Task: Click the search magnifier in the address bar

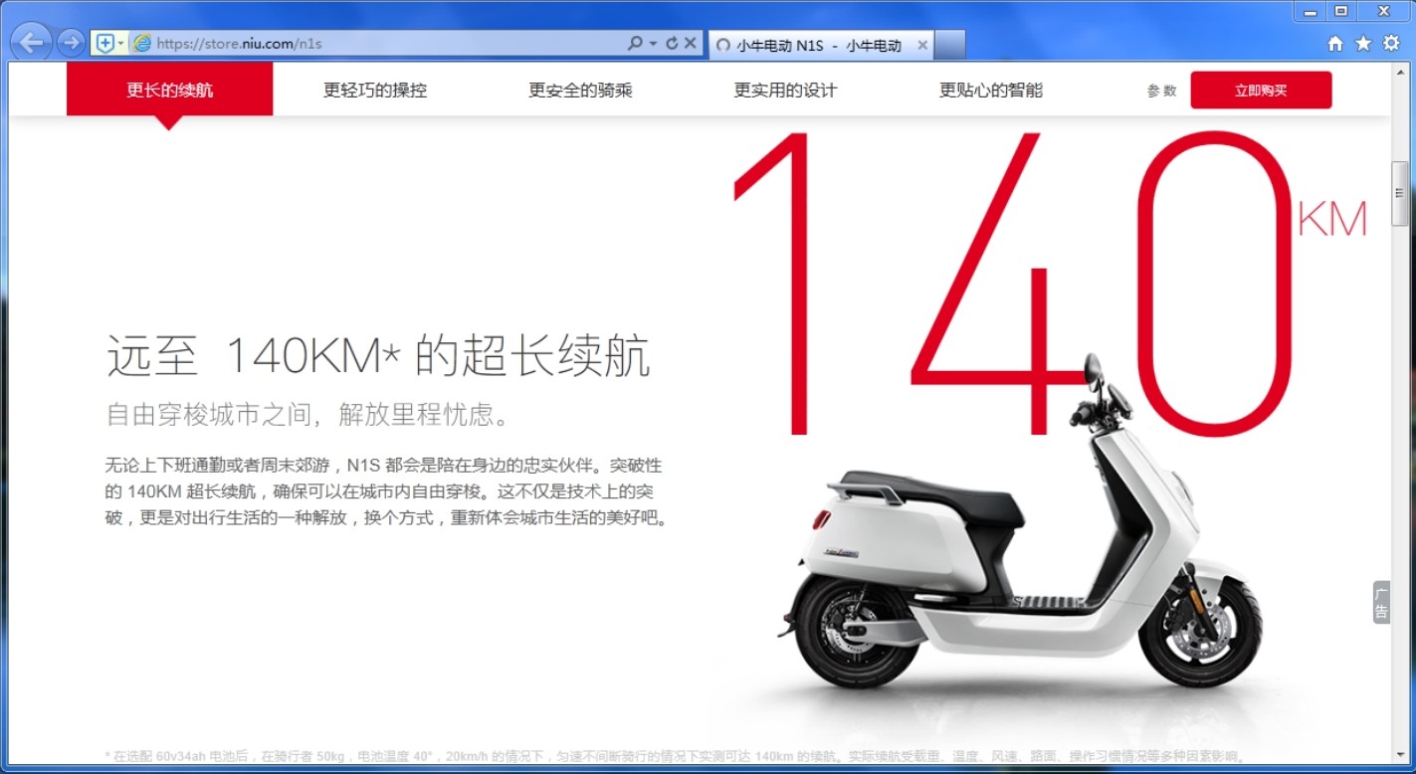Action: coord(635,44)
